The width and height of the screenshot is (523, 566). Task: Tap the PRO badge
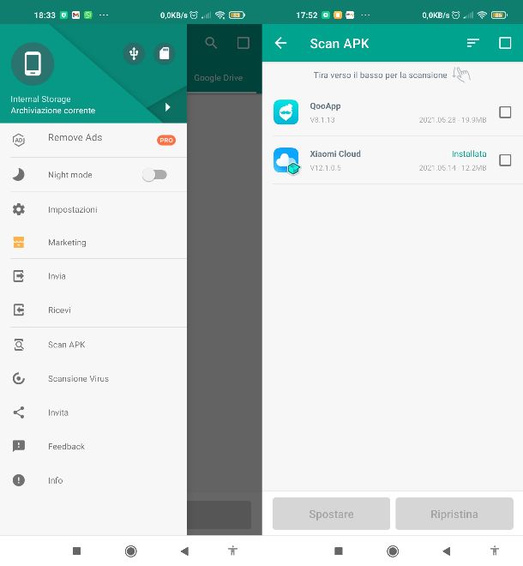tap(166, 140)
